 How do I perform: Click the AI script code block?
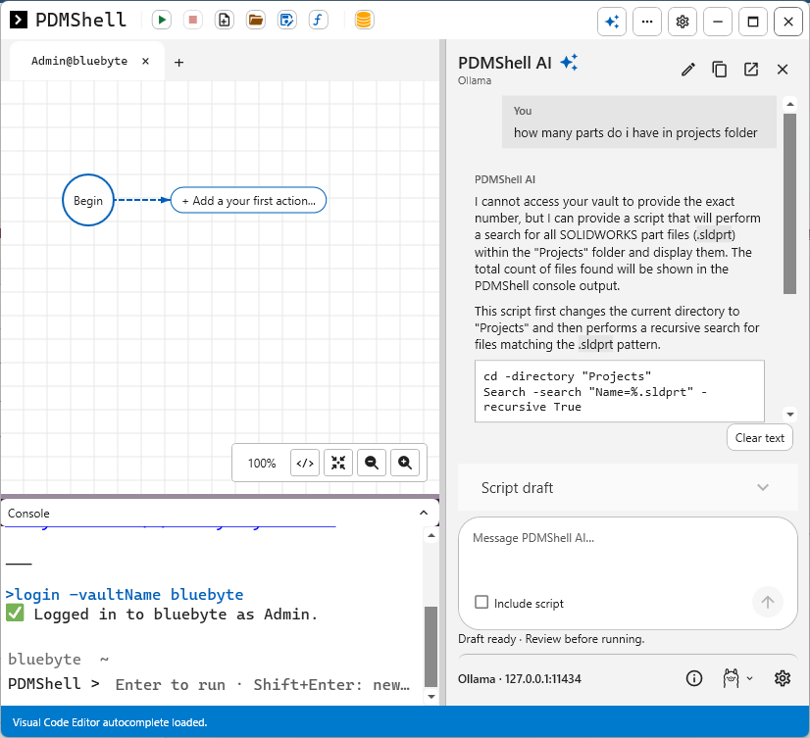click(620, 391)
